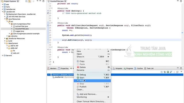Screen dimensions: 184x103
Task: Switch to Task List tab
Action: (x=149, y=68)
